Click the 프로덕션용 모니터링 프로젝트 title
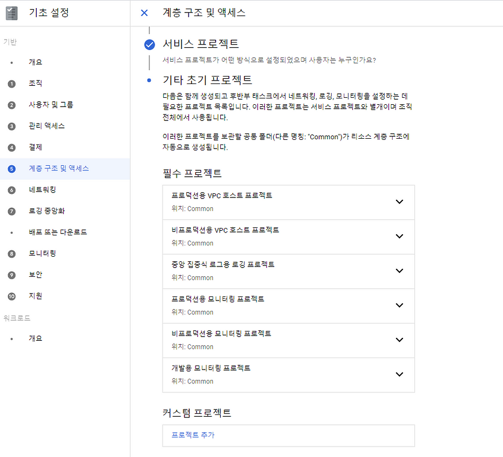 click(x=218, y=299)
